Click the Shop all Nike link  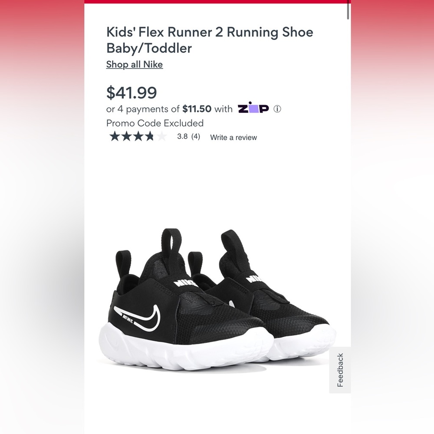(x=134, y=64)
